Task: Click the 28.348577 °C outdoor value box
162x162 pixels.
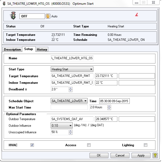Action: (x=106, y=119)
